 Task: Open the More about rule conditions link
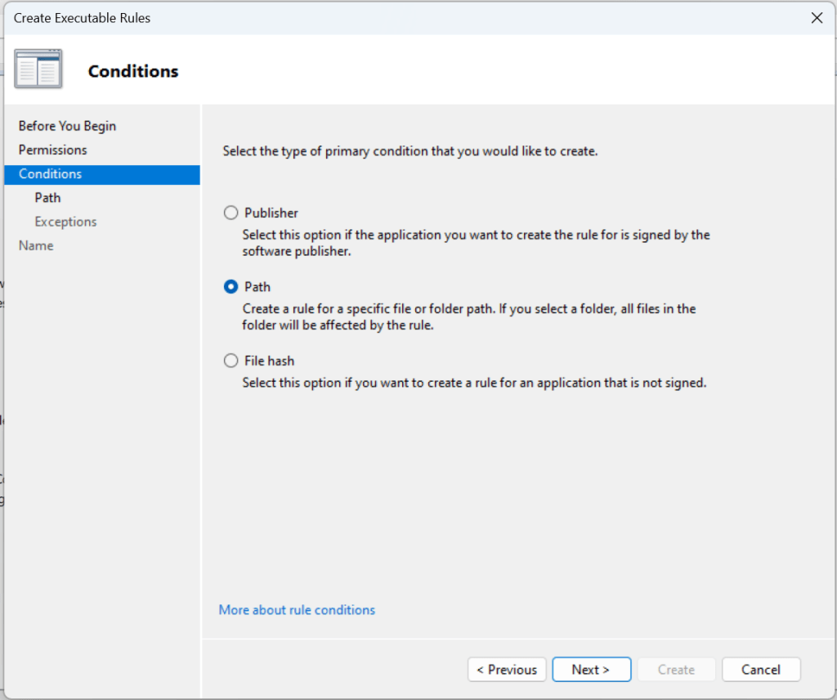point(297,610)
